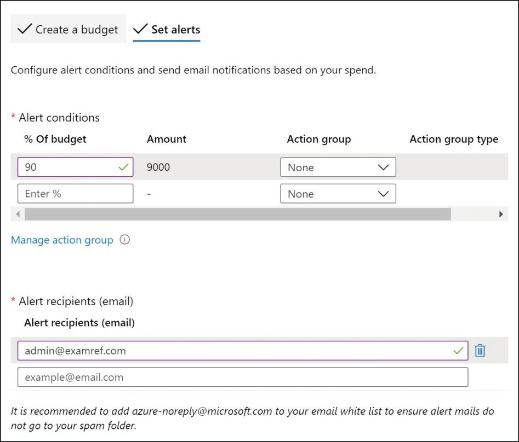Image resolution: width=519 pixels, height=442 pixels.
Task: Click the checkmark icon on Set alerts
Action: (140, 29)
